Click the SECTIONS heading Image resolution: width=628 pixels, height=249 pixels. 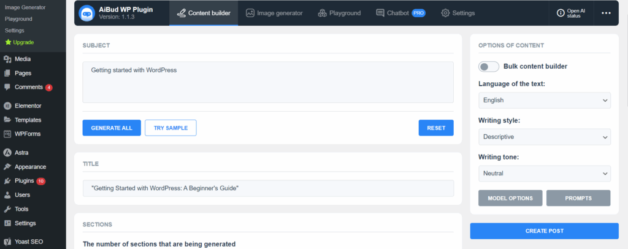coord(98,224)
